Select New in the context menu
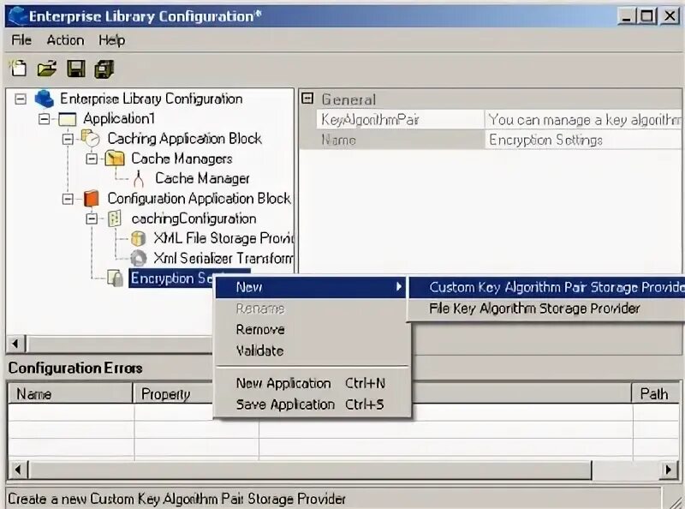Screen dimensions: 685x509 click(x=311, y=287)
